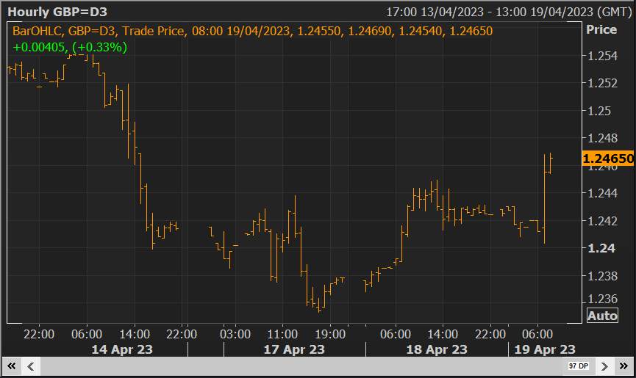Click the 1.248 price axis value
The height and width of the screenshot is (378, 636).
[x=603, y=138]
